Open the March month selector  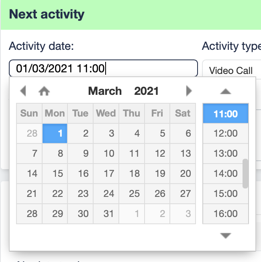pyautogui.click(x=105, y=91)
